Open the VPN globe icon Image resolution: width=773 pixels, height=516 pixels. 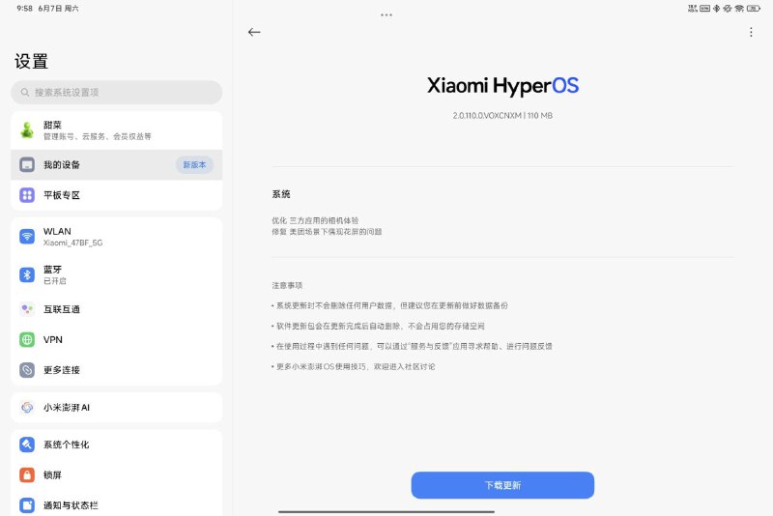[27, 339]
